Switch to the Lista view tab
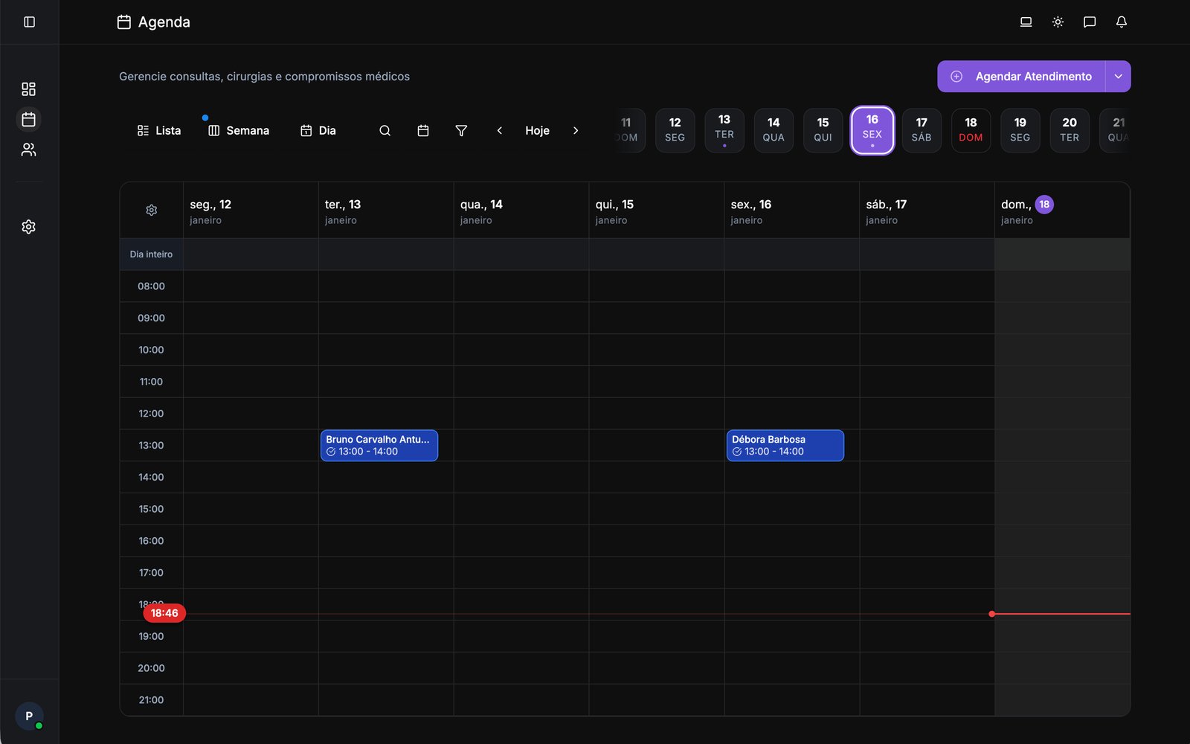The image size is (1190, 744). (158, 130)
